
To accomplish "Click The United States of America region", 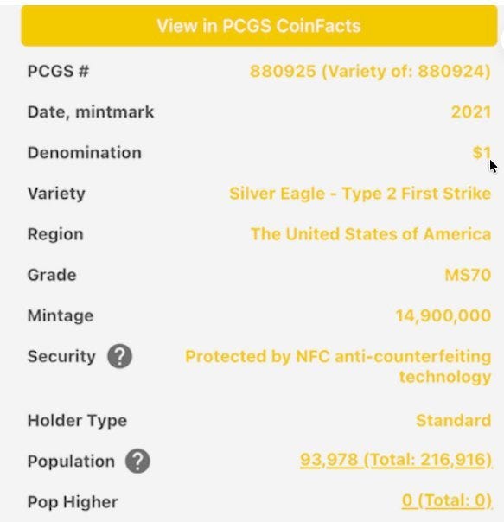I will pyautogui.click(x=371, y=234).
